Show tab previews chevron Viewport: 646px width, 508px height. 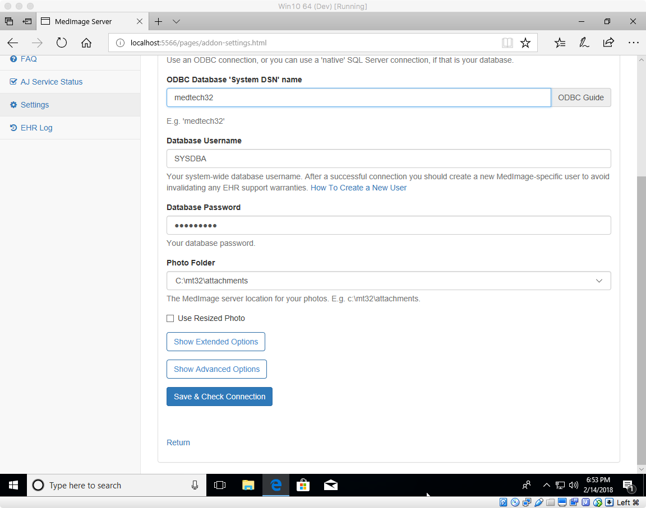coord(176,21)
